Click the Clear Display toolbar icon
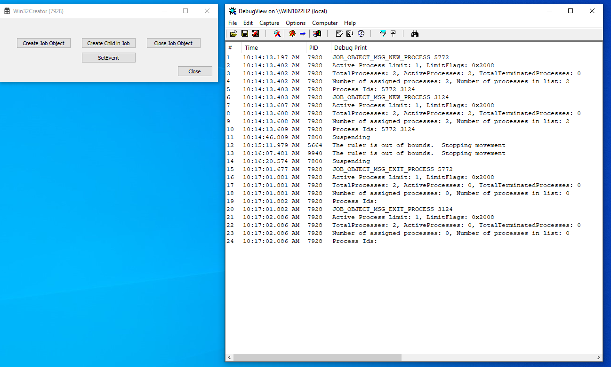The image size is (611, 367). pos(339,34)
